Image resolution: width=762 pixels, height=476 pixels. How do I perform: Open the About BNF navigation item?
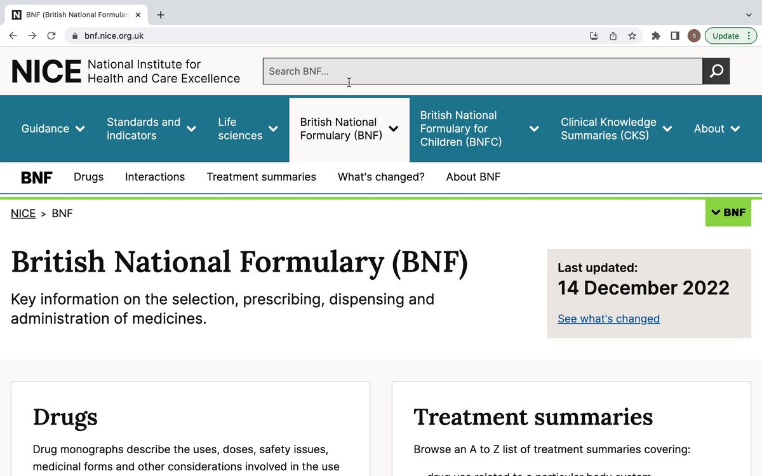(473, 177)
